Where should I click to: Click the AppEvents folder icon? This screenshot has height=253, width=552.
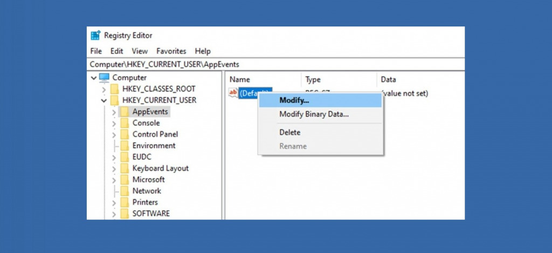(x=125, y=112)
